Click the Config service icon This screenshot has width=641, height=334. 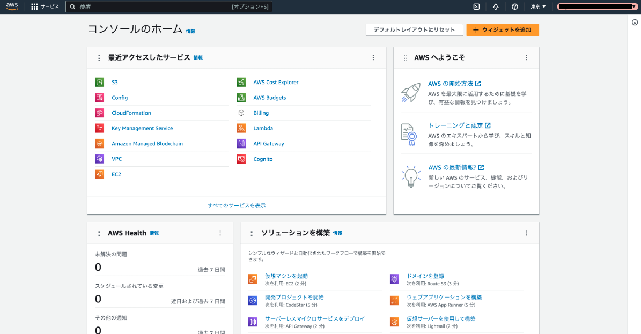99,97
